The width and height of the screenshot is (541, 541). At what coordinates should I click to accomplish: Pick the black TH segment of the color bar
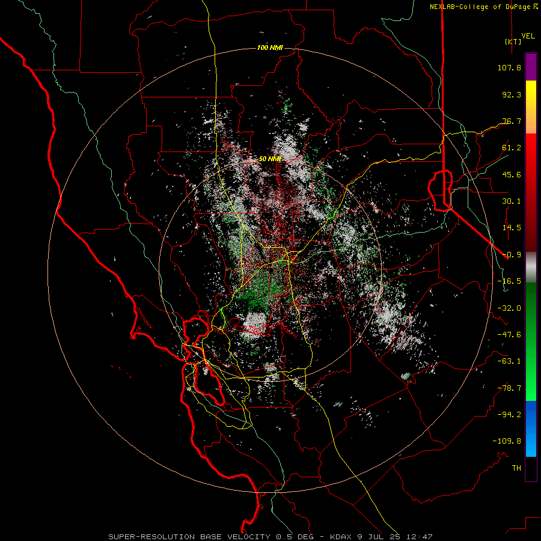click(x=531, y=468)
